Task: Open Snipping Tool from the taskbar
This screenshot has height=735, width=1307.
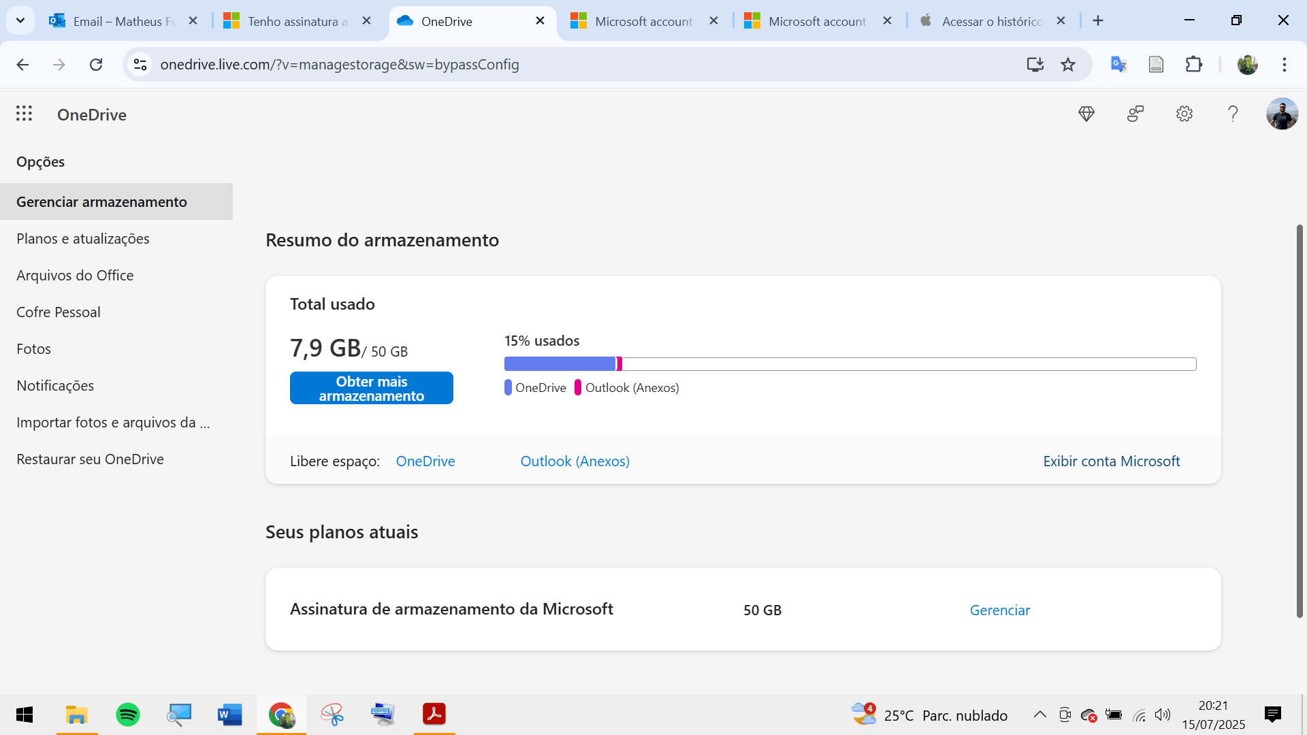Action: coord(332,715)
